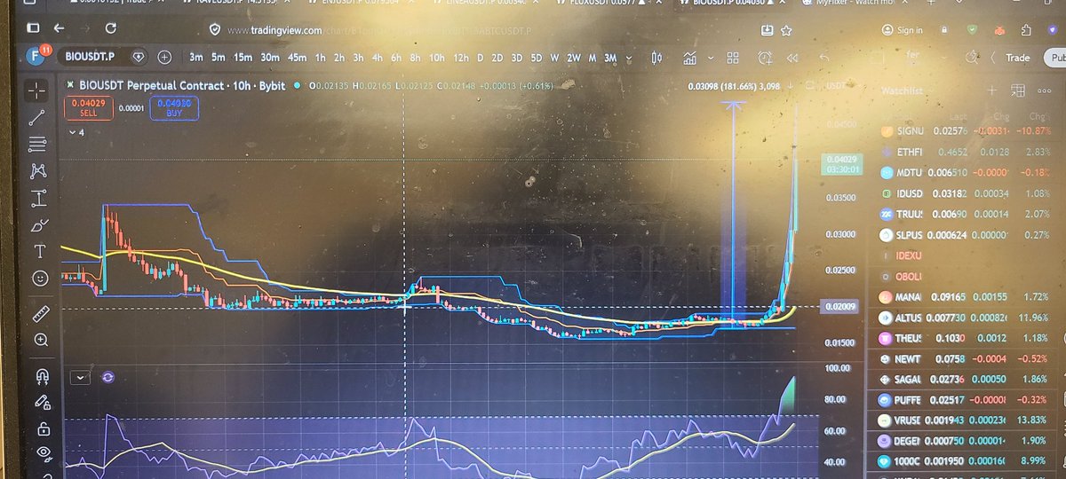Select the 45m timeframe

[x=298, y=58]
